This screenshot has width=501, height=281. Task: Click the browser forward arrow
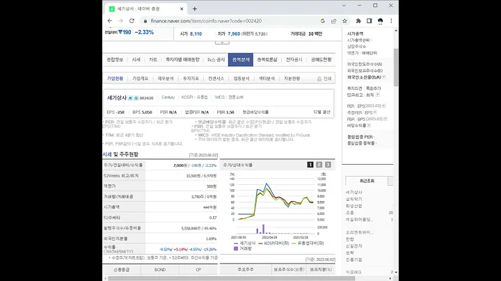pyautogui.click(x=121, y=21)
